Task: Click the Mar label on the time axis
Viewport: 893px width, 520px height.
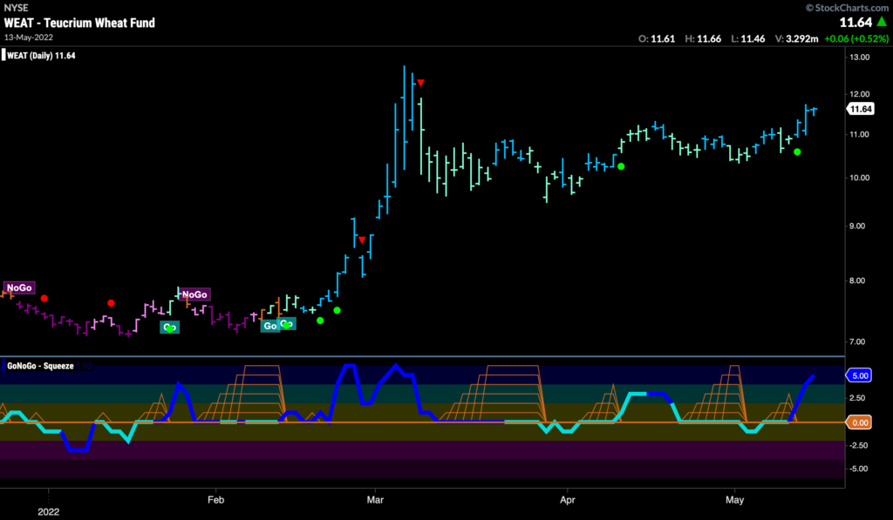Action: [x=375, y=499]
